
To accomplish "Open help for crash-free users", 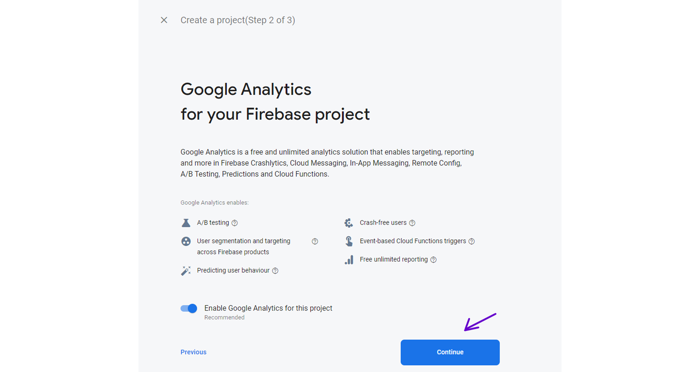I will click(412, 223).
